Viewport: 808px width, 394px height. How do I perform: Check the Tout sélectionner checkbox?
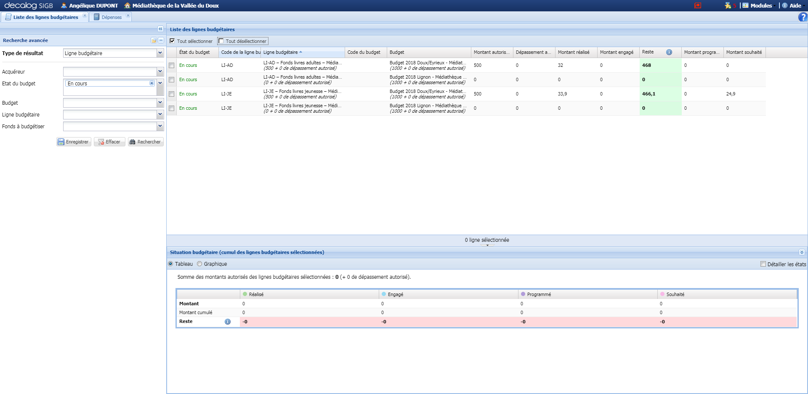tap(172, 41)
